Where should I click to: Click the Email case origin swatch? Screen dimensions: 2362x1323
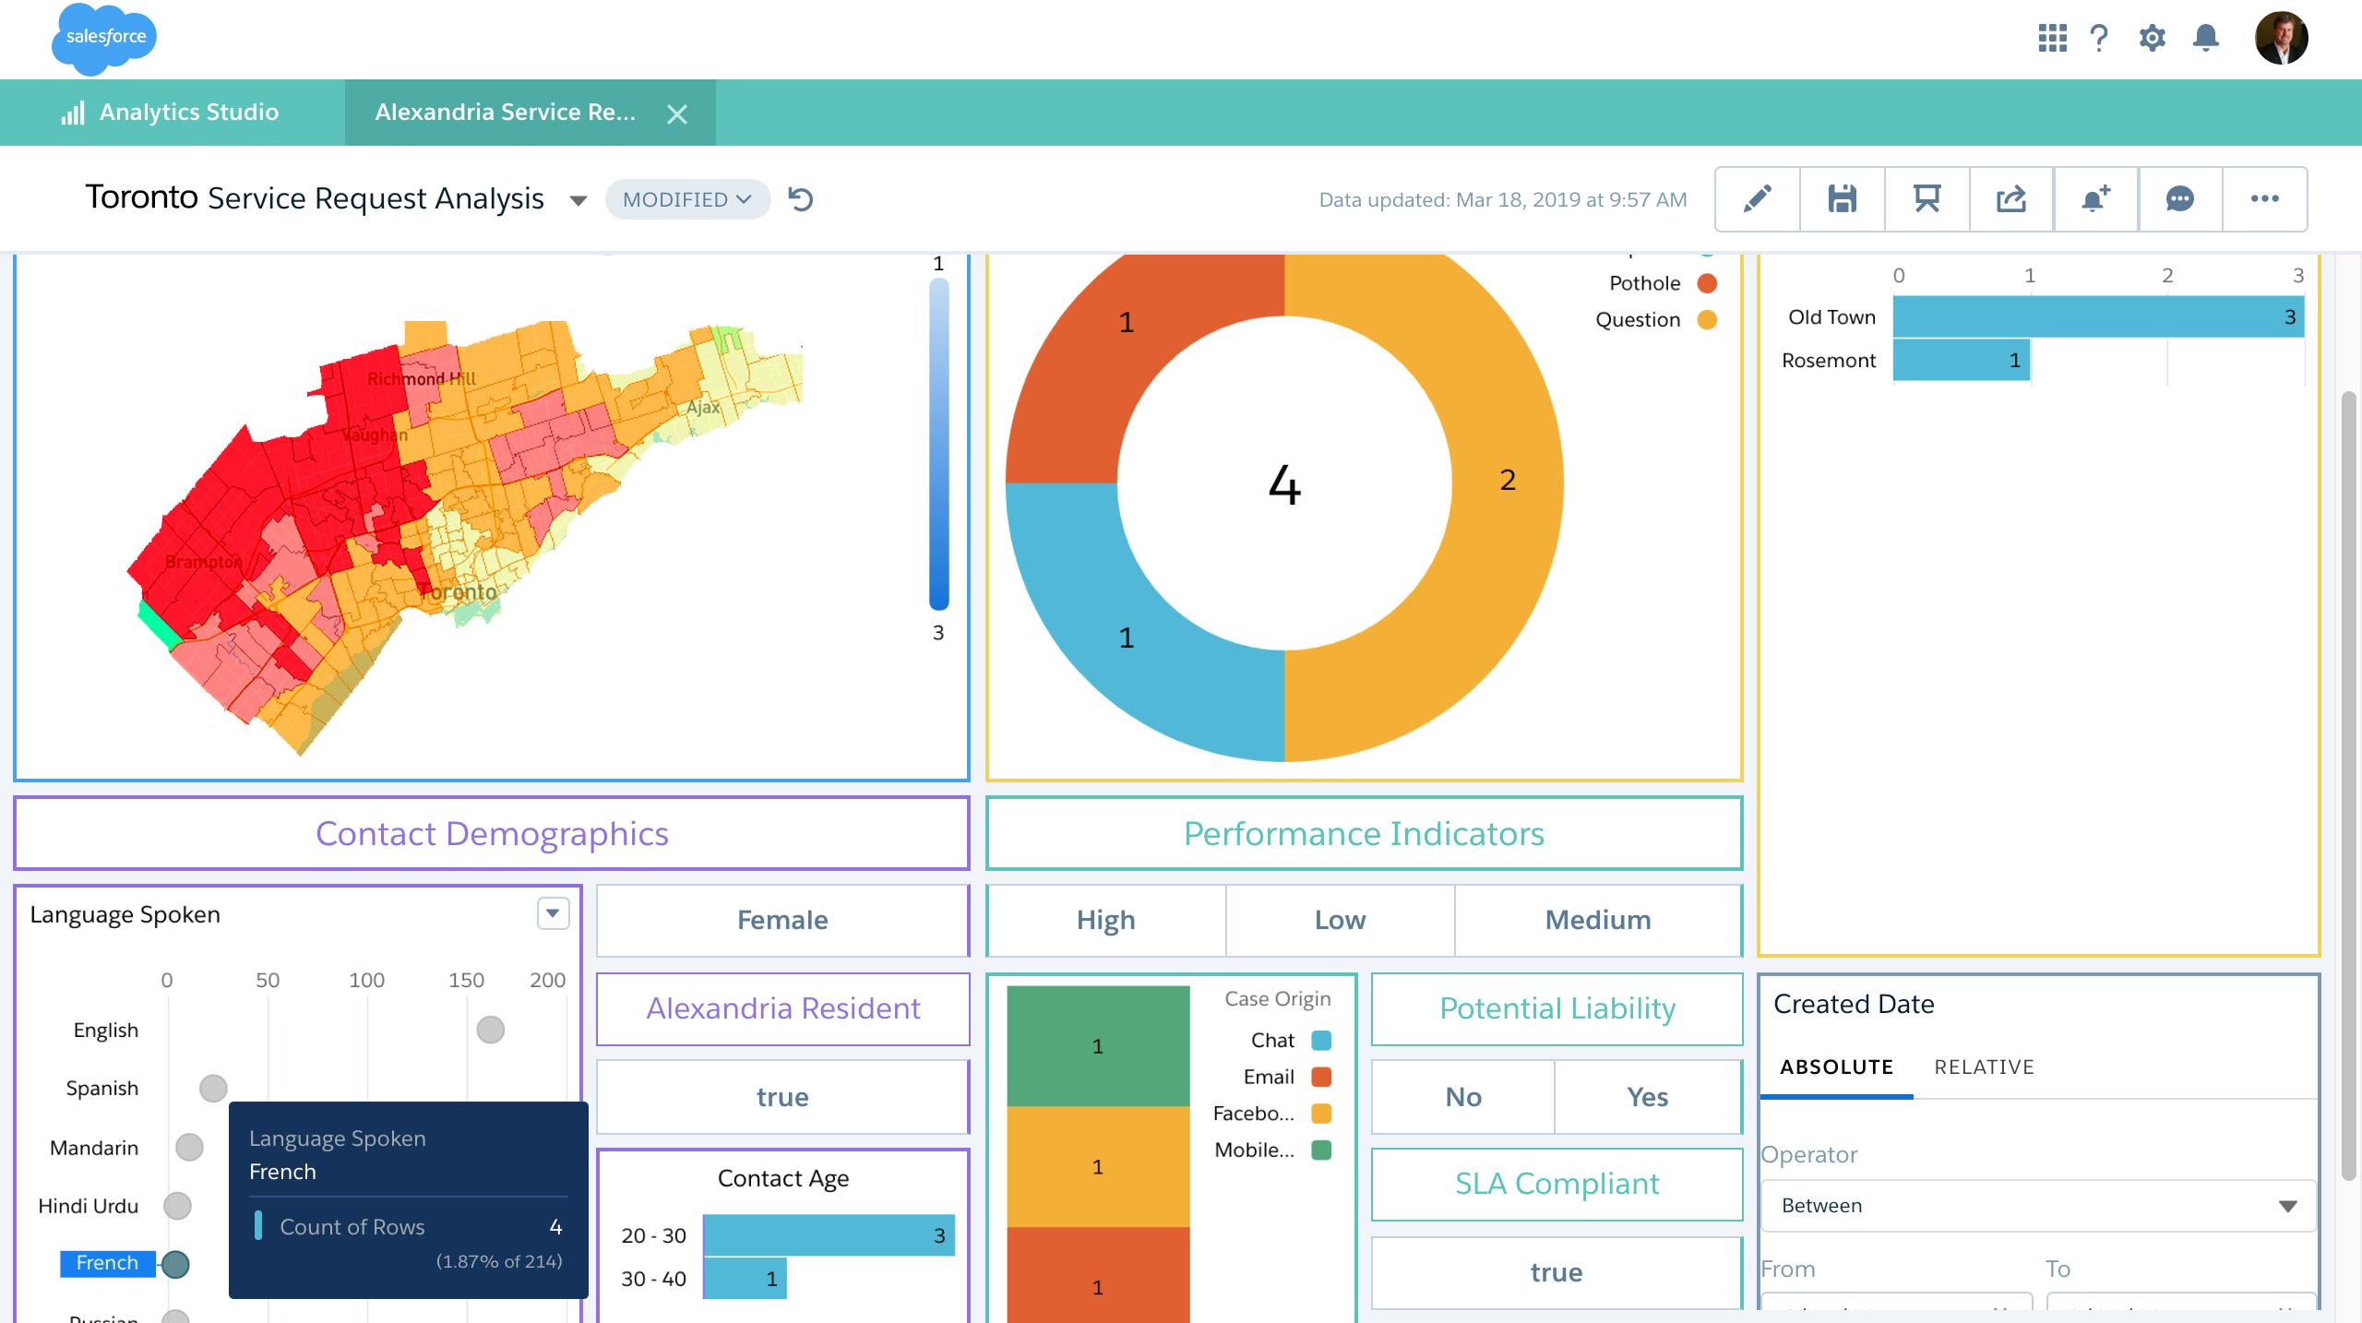click(x=1321, y=1077)
